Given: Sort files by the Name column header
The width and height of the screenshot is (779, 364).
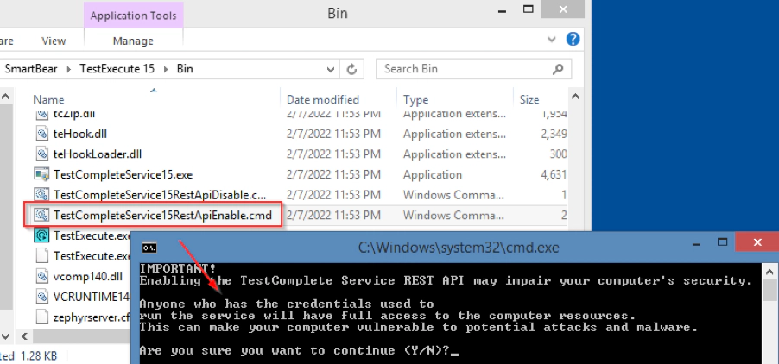Looking at the screenshot, I should point(48,100).
